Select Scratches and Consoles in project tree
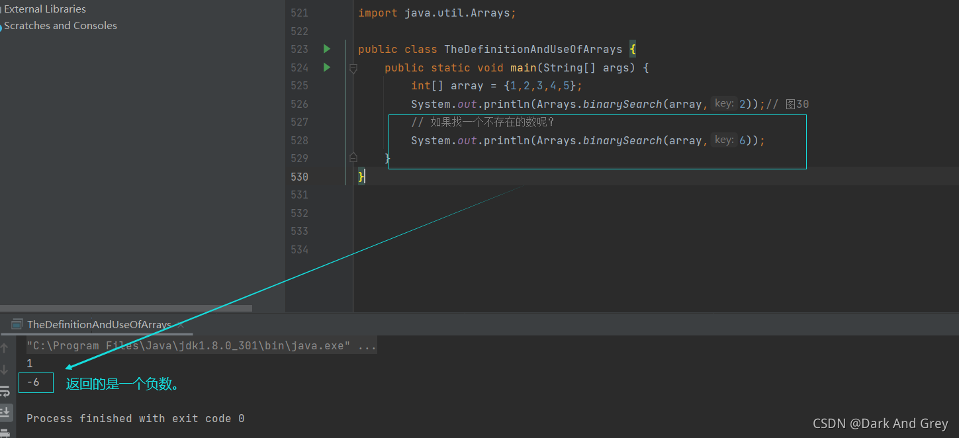 point(60,26)
